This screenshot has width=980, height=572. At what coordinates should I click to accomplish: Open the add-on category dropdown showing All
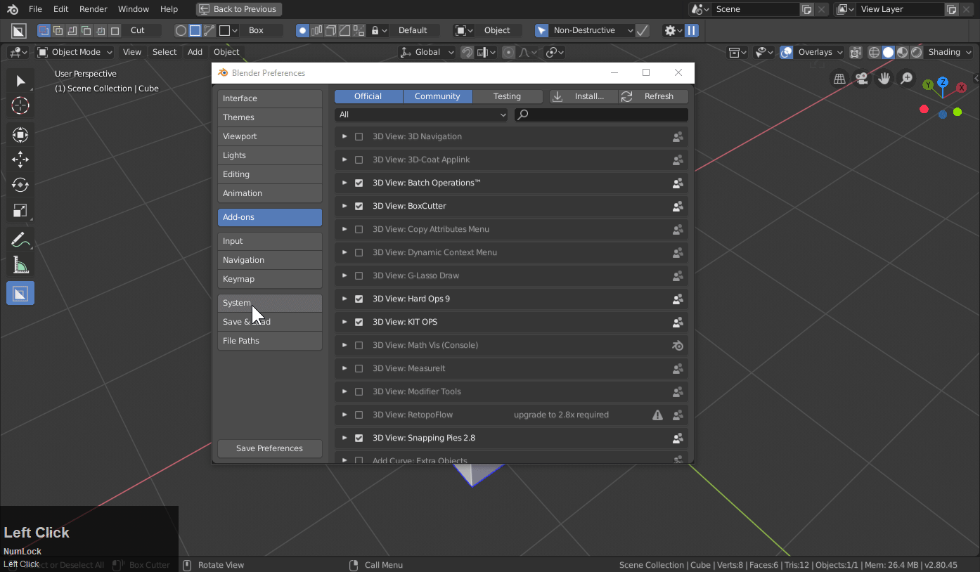(x=421, y=115)
